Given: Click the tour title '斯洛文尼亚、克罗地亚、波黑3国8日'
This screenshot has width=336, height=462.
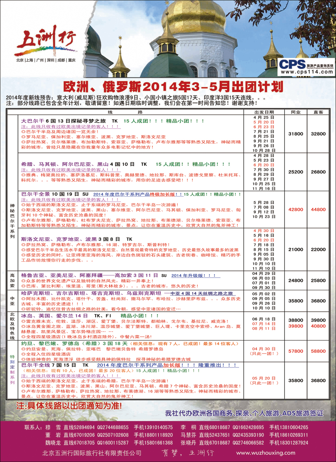Looking at the screenshot, I should (x=71, y=239).
